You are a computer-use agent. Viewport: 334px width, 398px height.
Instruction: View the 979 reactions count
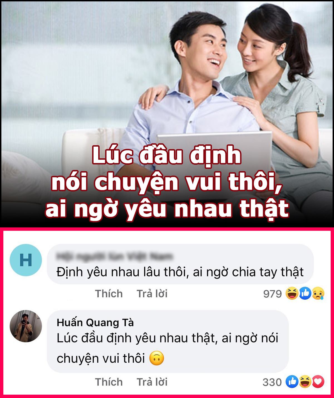[x=272, y=294]
